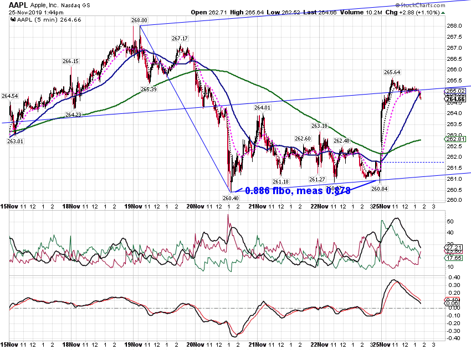Screen dimensions: 471x350
Task: Click the 0.06 MACD value tag
Action: tap(452, 303)
